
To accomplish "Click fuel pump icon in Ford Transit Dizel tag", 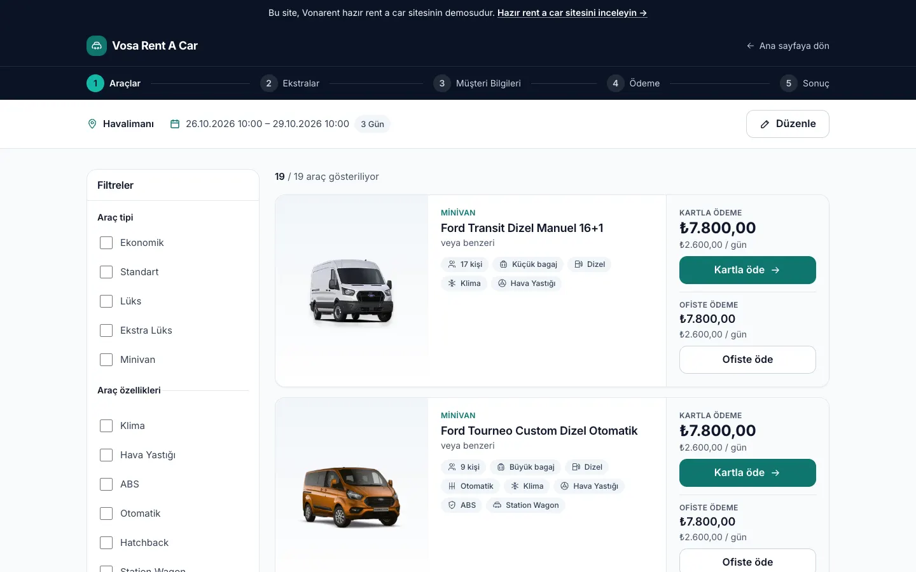I will (x=578, y=264).
